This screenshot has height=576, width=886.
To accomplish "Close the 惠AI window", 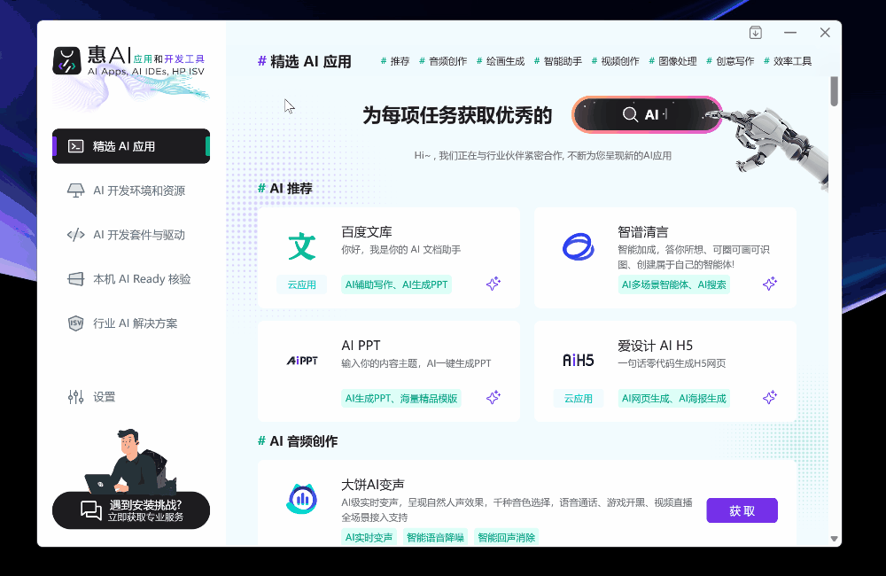I will (x=825, y=33).
